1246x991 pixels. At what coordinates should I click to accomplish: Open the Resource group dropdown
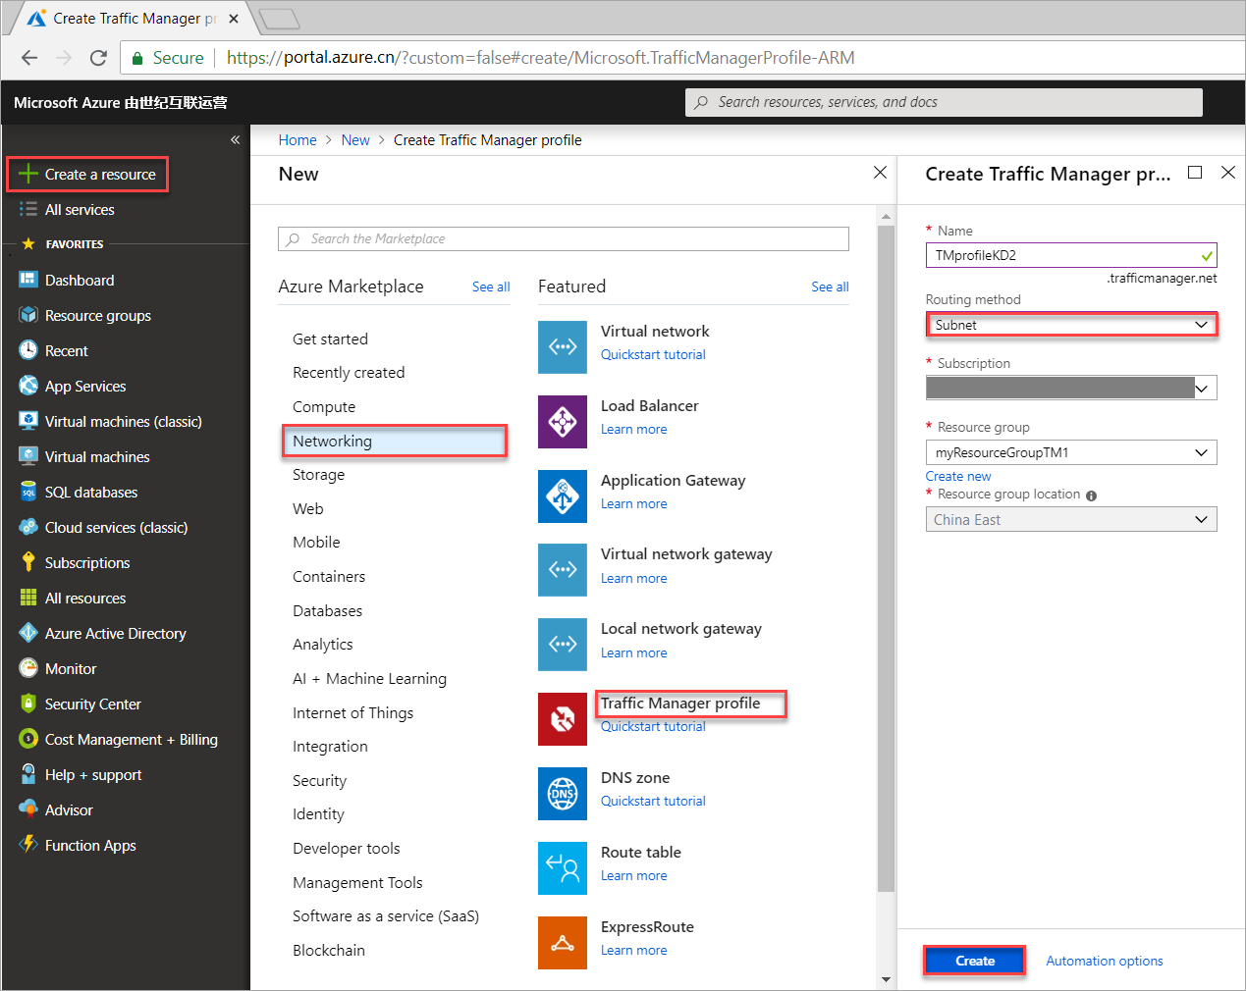tap(1070, 452)
